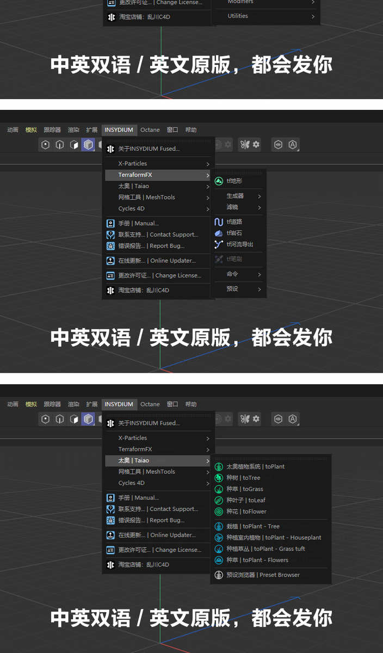Select the highlighted 太奥 | Taiao entry in the Taiao screenshot
The image size is (383, 653).
point(158,460)
